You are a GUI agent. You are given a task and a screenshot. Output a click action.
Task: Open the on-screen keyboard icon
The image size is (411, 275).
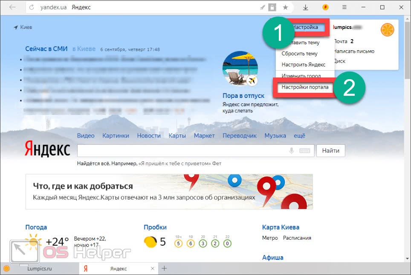[x=304, y=151]
